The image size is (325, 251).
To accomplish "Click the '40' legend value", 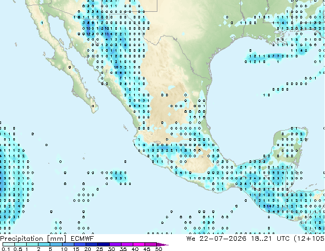I will [135, 249].
